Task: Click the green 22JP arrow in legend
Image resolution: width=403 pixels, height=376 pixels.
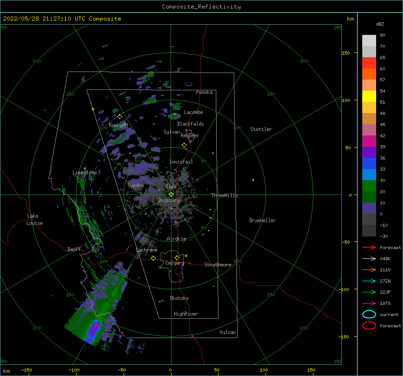Action: tap(369, 292)
